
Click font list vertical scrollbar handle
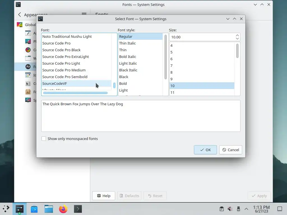click(x=114, y=85)
